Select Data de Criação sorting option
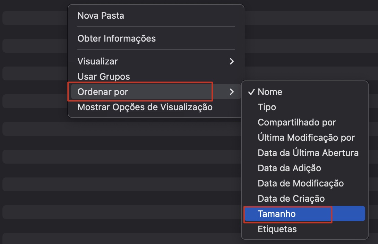Viewport: 378px width, 244px height. (x=291, y=199)
